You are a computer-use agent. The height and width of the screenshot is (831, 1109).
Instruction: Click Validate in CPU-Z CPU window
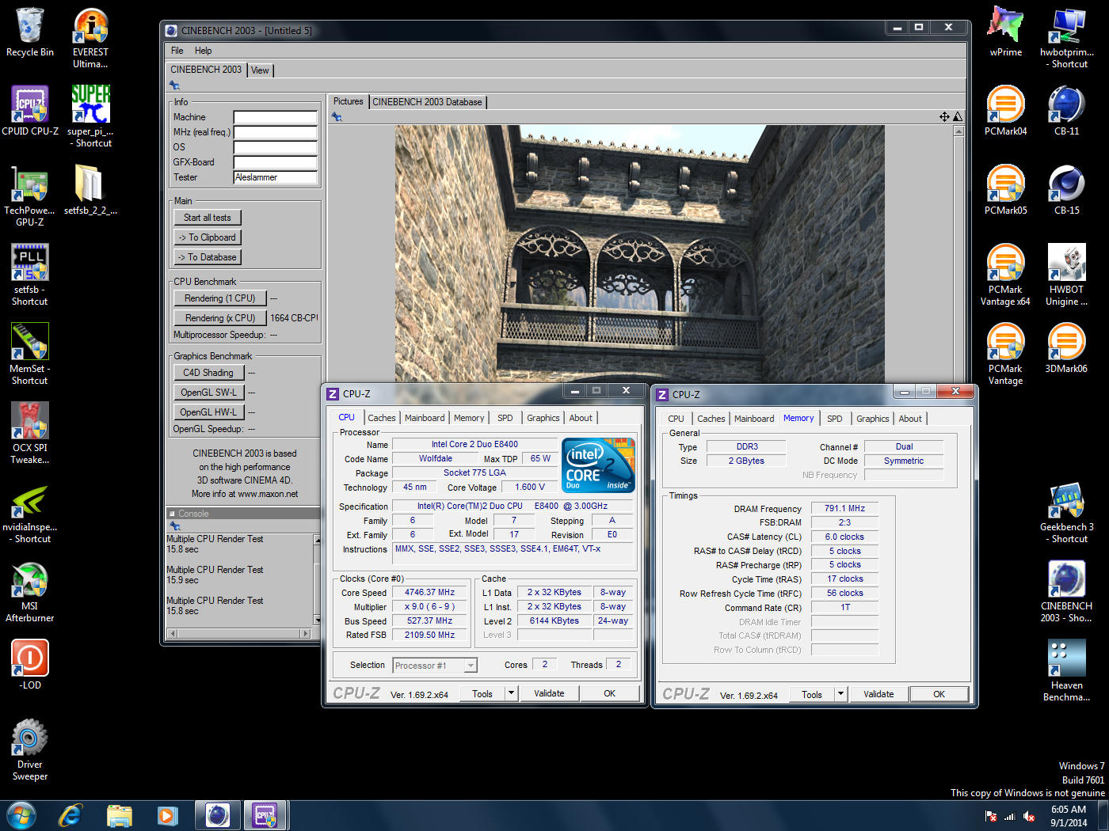click(x=549, y=693)
